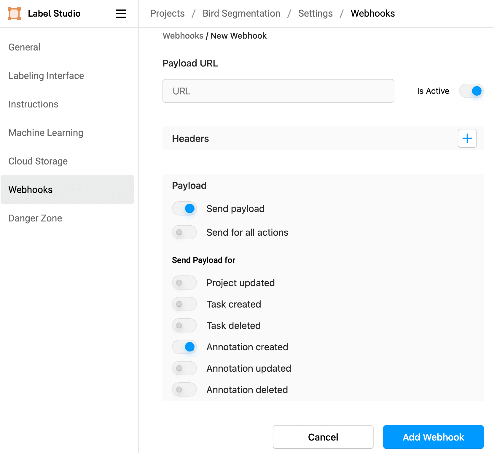Open the Machine Learning settings
The width and height of the screenshot is (494, 453).
coord(46,133)
